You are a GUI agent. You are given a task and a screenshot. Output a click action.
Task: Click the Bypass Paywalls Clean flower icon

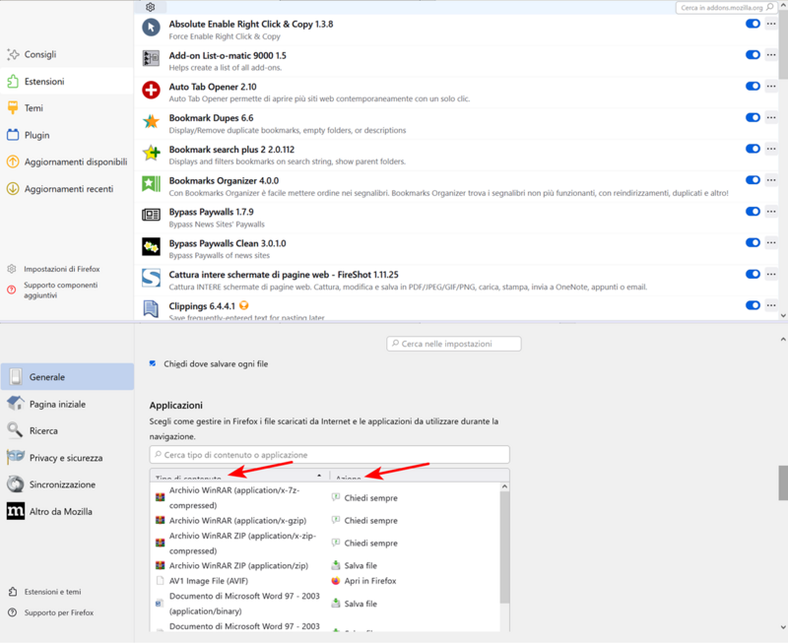tap(151, 246)
